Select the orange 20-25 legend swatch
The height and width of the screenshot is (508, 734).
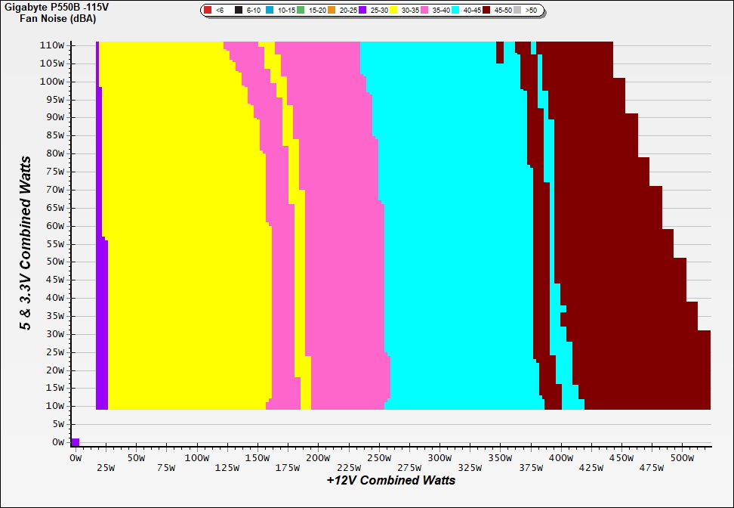pos(332,11)
